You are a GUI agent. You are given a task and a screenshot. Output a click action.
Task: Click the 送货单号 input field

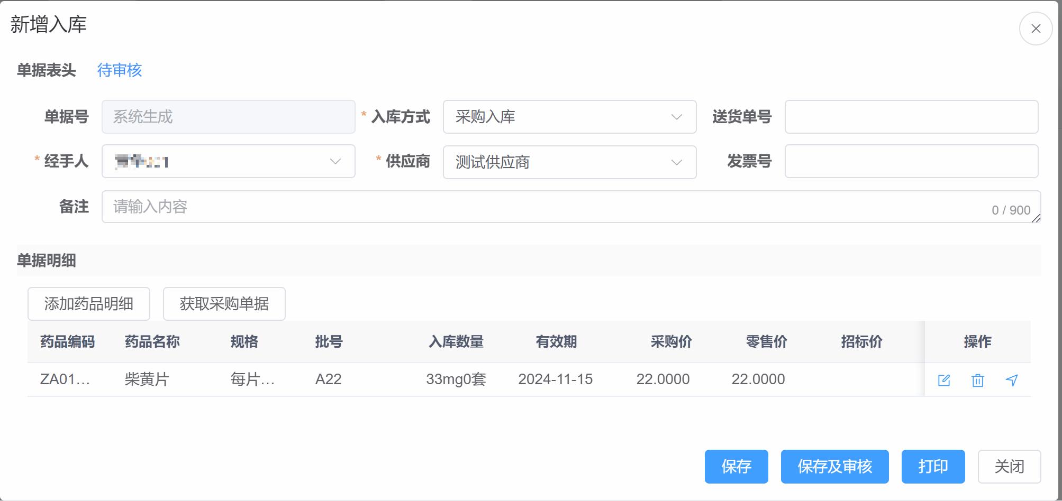(911, 117)
